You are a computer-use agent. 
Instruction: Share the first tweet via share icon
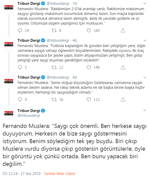coord(123,30)
